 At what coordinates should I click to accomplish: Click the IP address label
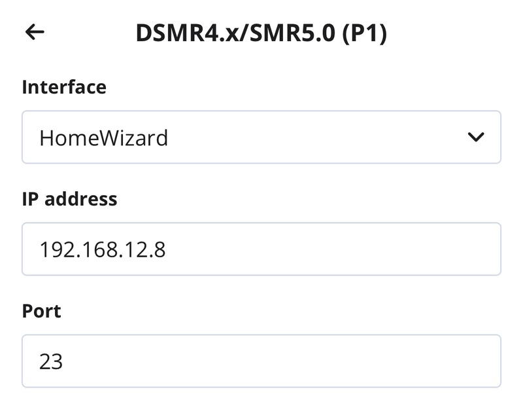click(70, 199)
